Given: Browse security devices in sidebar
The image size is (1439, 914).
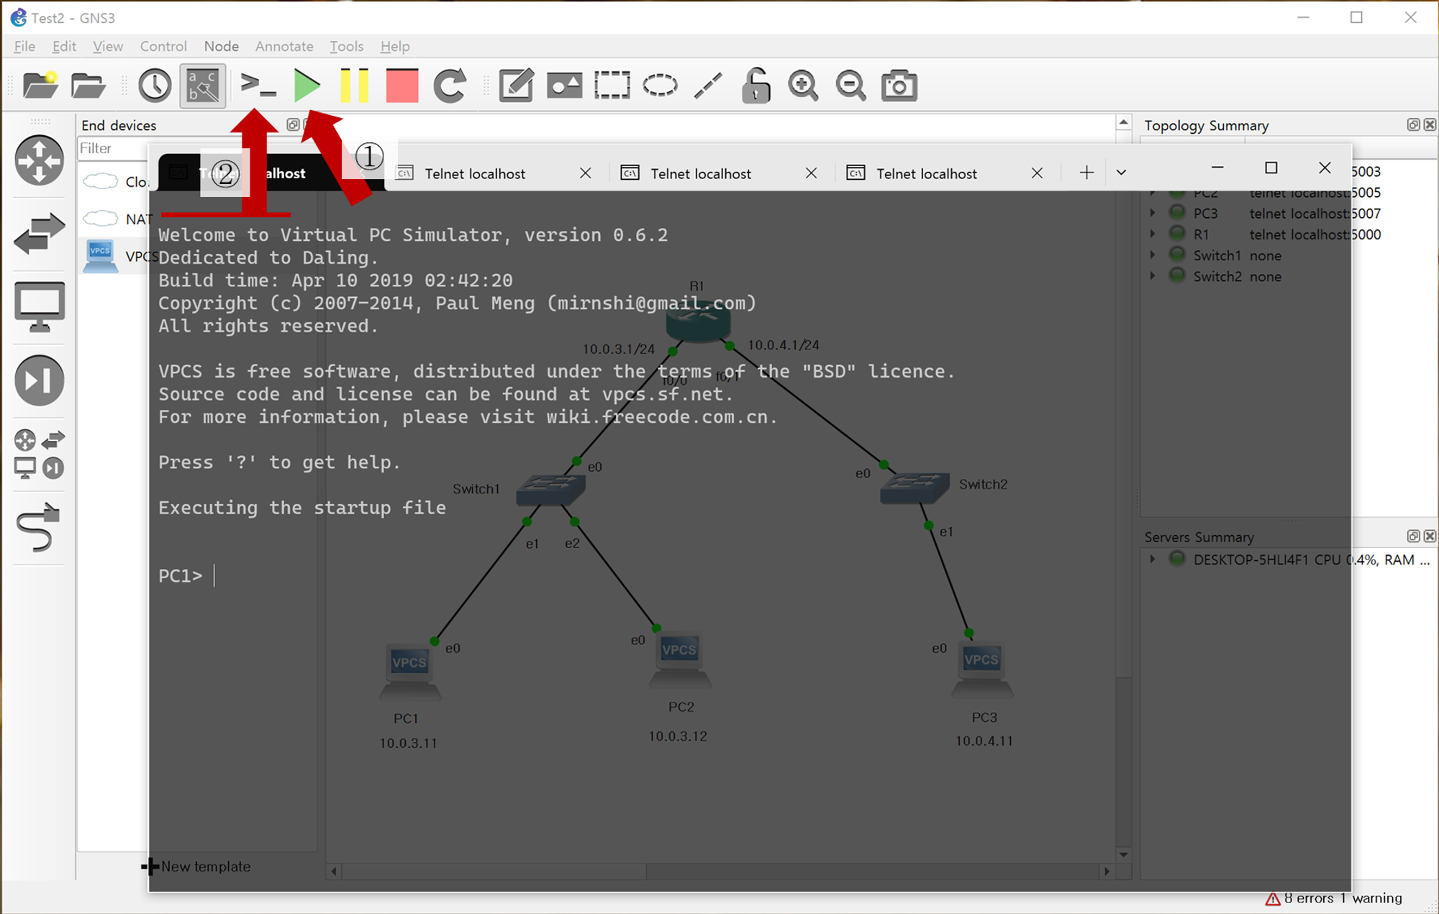Looking at the screenshot, I should point(40,380).
